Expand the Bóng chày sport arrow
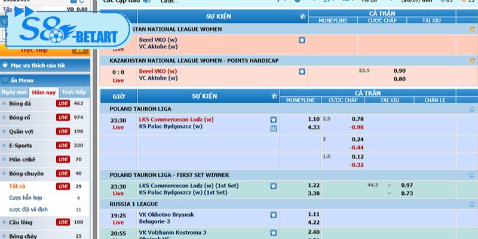The height and width of the screenshot is (239, 478). (4, 236)
